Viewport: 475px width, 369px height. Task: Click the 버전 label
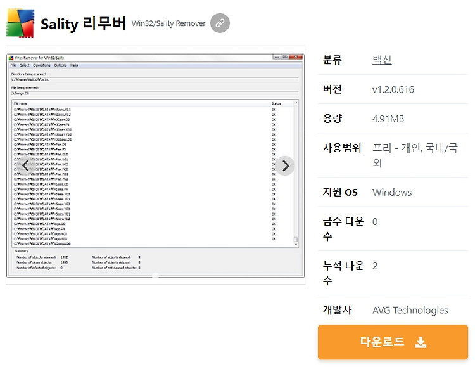(x=332, y=89)
